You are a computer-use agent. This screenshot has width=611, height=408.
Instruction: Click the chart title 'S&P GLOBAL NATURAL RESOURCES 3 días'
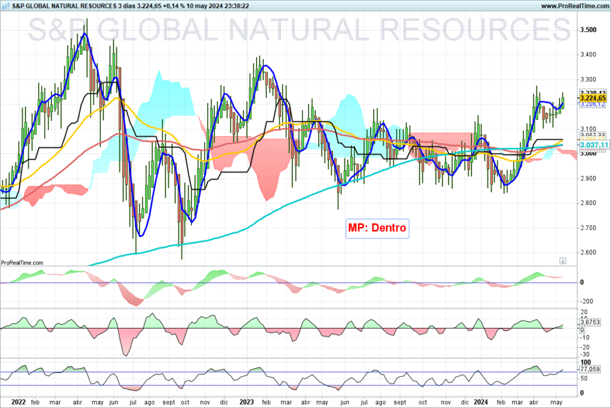73,6
